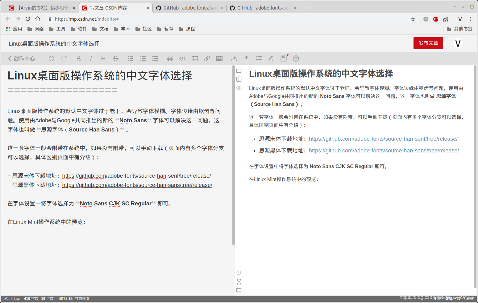This screenshot has height=303, width=478.
Task: Open the help question mark icon
Action: [296, 59]
